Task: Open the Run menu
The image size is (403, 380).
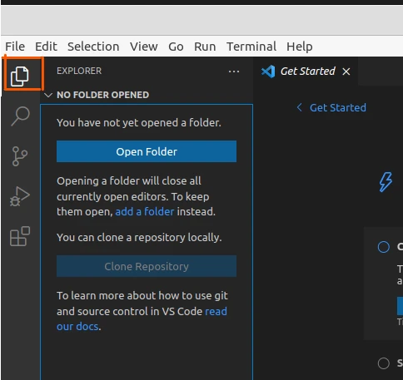Action: pos(205,47)
